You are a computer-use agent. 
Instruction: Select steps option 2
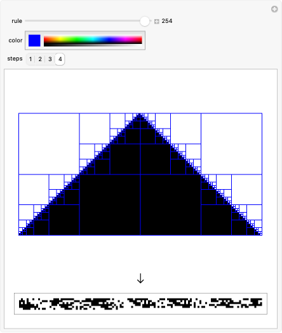click(40, 59)
